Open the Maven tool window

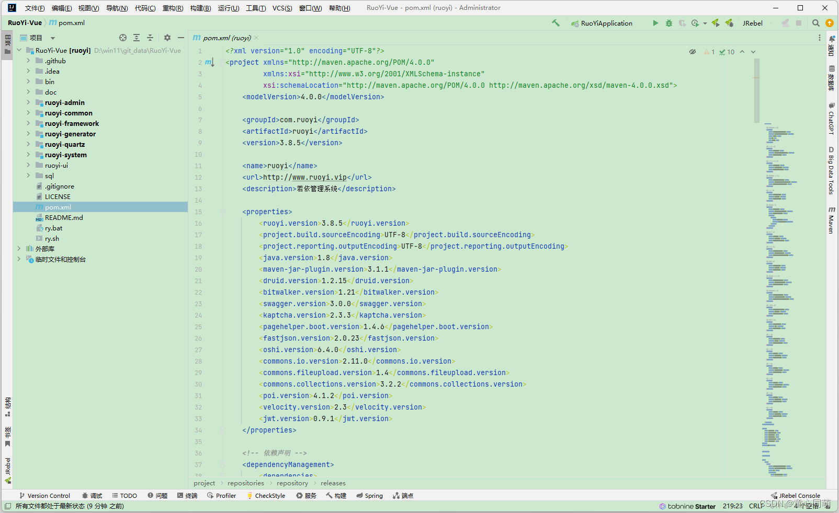832,220
